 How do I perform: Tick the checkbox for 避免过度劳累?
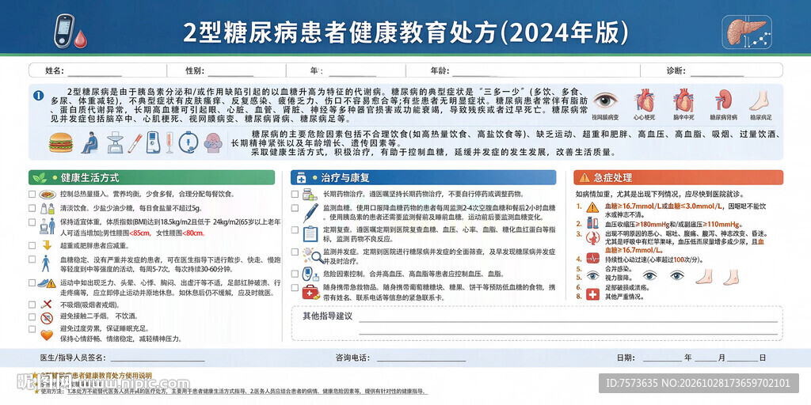pyautogui.click(x=32, y=328)
